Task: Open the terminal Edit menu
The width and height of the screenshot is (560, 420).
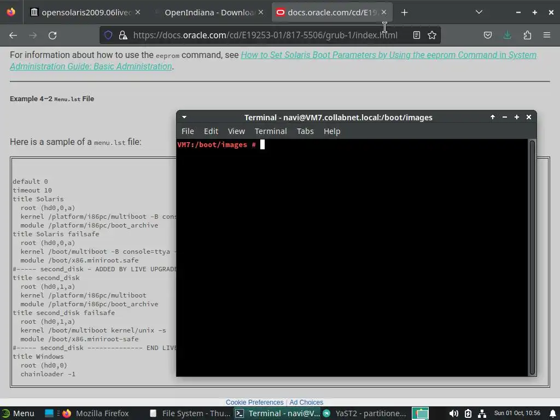Action: point(211,131)
